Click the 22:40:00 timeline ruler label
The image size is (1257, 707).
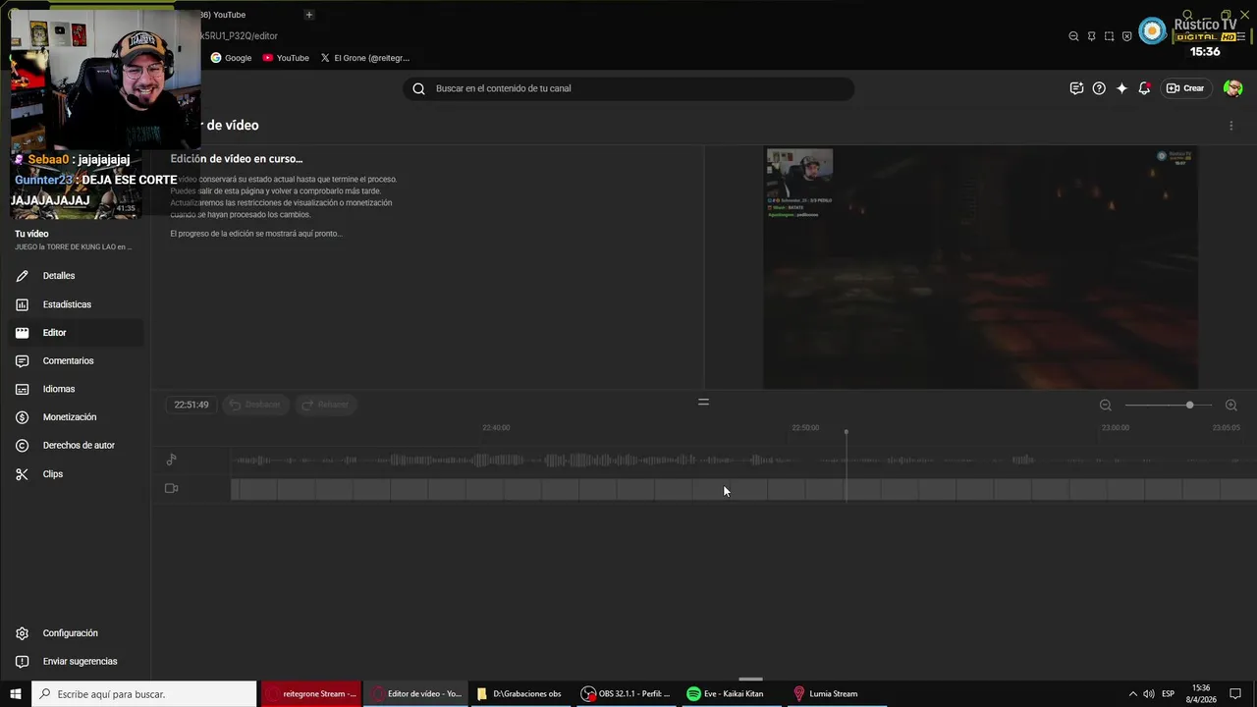496,428
